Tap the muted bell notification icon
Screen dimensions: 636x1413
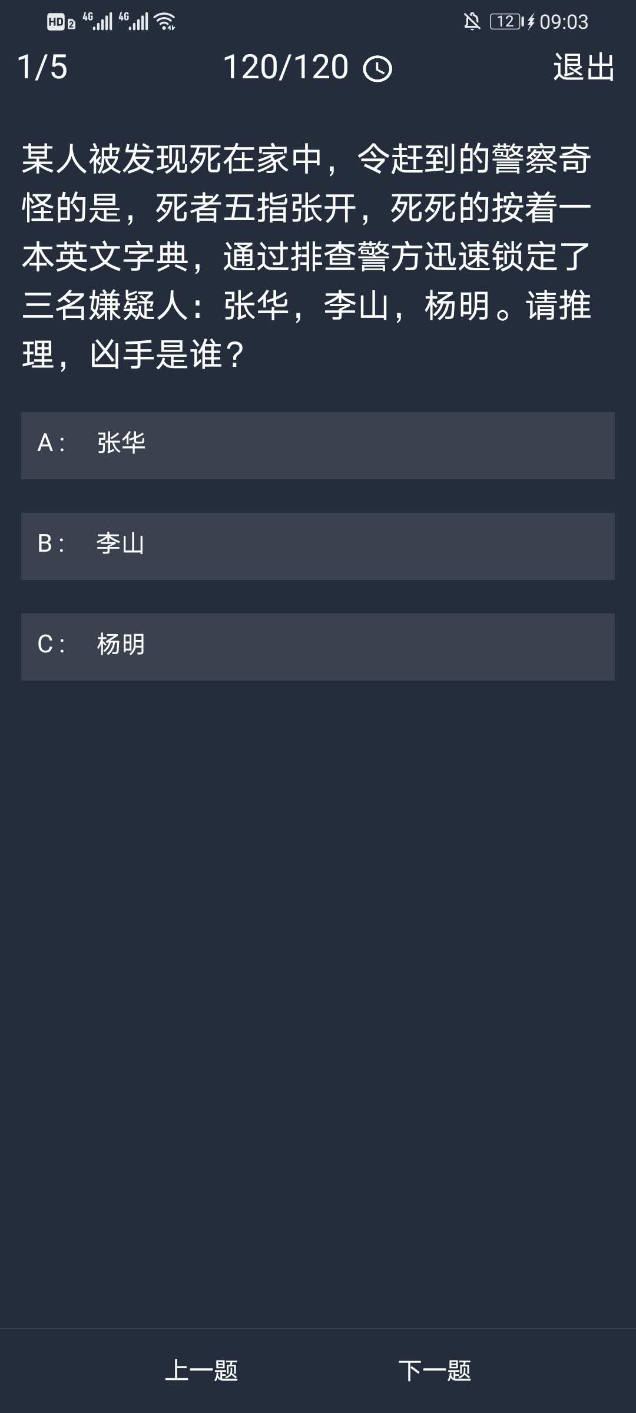[472, 22]
